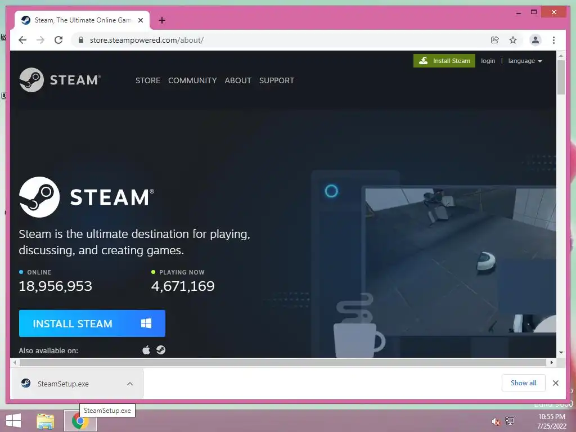Click the horizontal scrollbar thumb
576x432 pixels.
[x=283, y=363]
